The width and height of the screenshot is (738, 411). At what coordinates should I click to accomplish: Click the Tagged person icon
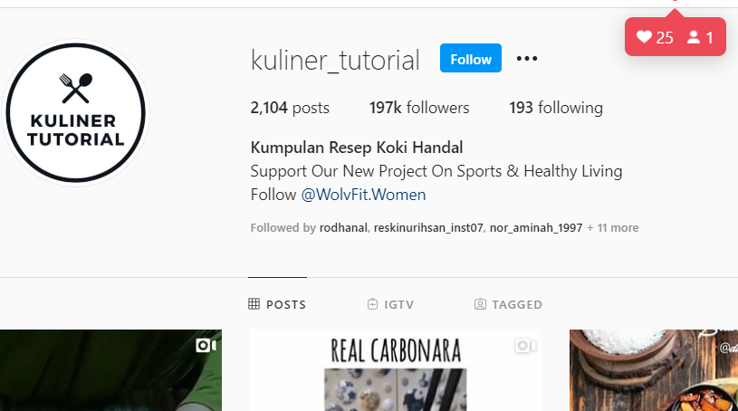coord(480,304)
